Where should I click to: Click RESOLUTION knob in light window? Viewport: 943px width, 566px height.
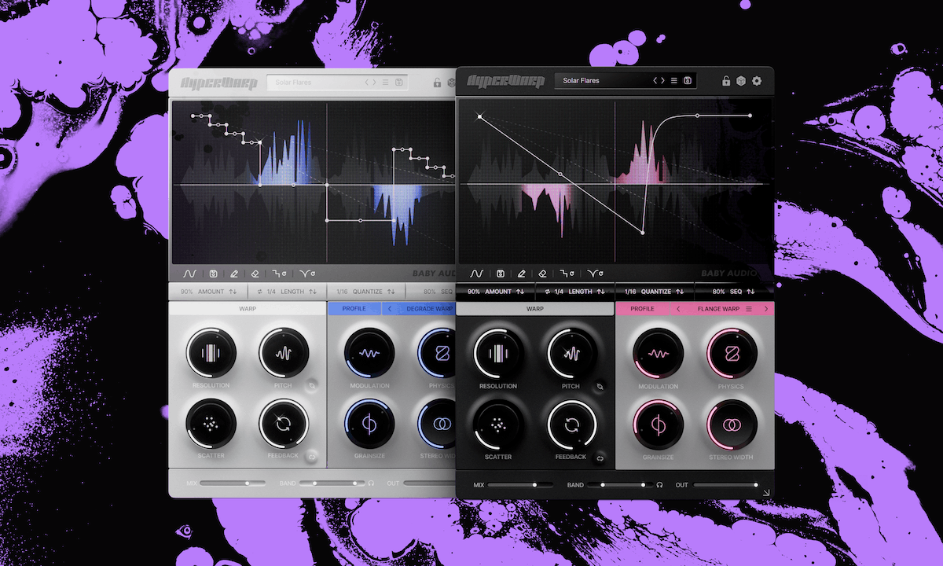[x=211, y=354]
